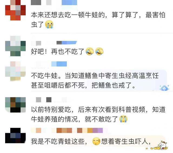Open the green-gray pixelated avatar of second commenter
This screenshot has height=153, width=173.
pyautogui.click(x=15, y=46)
